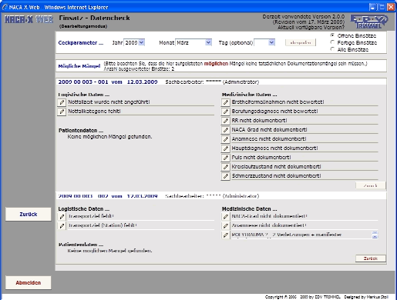
Task: Click Anzahl ausgewerteter Einsätze: 2 text
Action: pos(139,69)
